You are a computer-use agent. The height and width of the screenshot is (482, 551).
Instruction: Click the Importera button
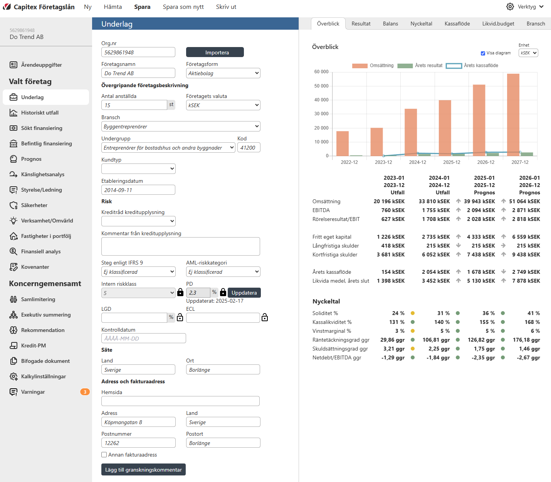pos(215,52)
